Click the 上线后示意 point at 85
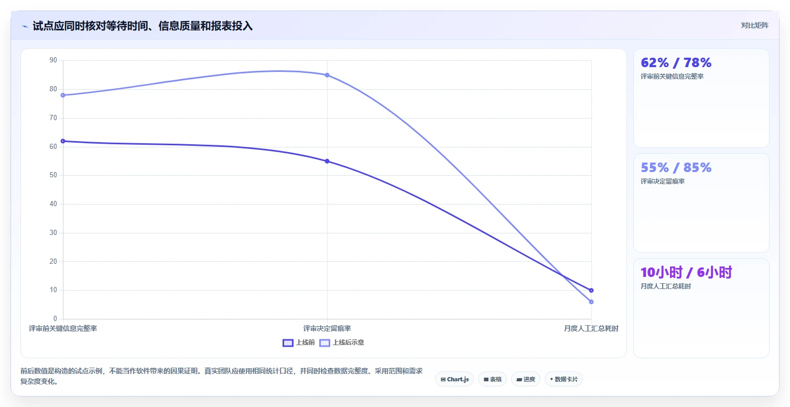 (327, 75)
